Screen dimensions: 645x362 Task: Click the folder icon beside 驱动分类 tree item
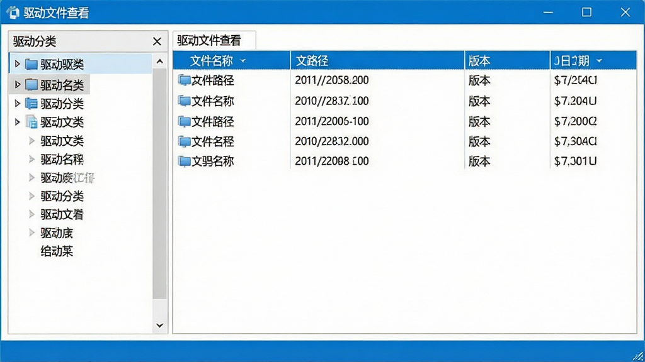tap(31, 104)
